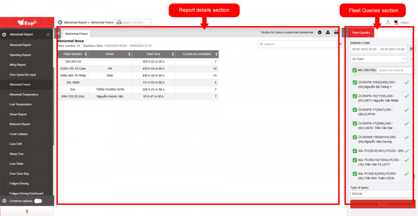418x216 pixels.
Task: Click the filter funnel icon beside Search
Action: 340,44
